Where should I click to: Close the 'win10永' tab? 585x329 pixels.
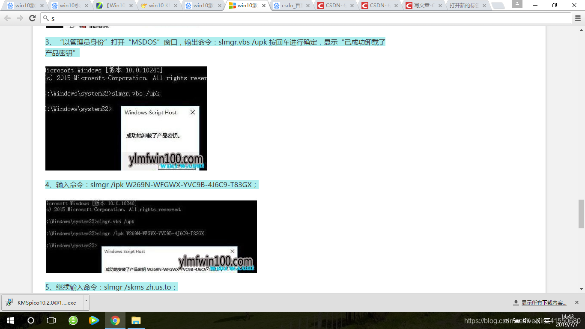tap(87, 6)
